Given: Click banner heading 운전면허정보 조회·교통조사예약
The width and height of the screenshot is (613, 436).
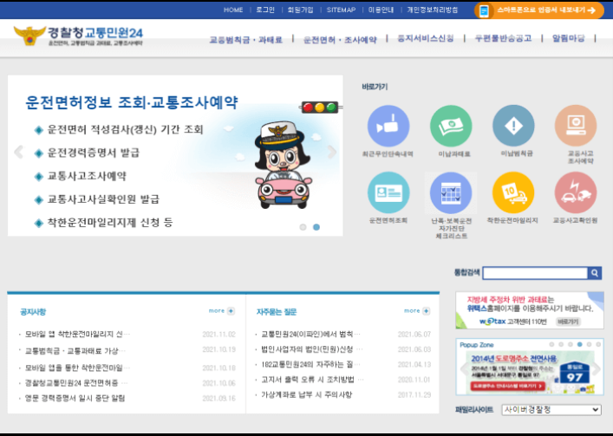Looking at the screenshot, I should coord(132,102).
